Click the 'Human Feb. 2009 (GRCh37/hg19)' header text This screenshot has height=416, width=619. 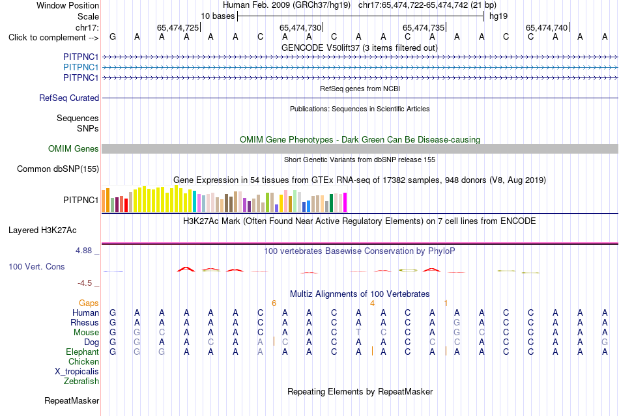[x=287, y=5]
